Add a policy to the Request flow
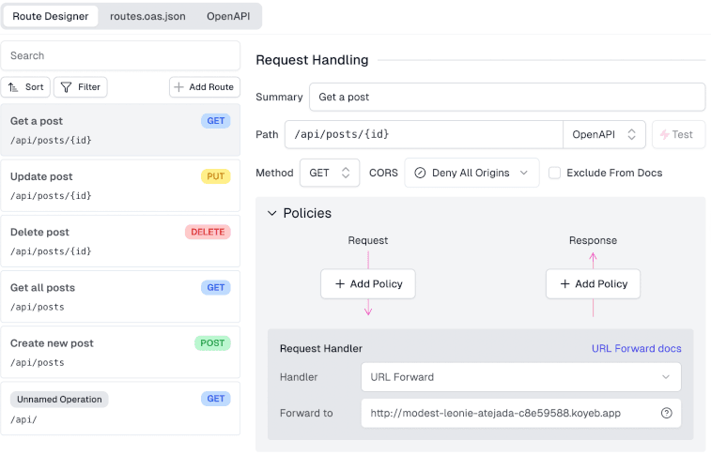 pos(368,283)
